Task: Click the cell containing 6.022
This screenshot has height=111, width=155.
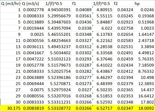Action: pyautogui.click(x=103, y=28)
